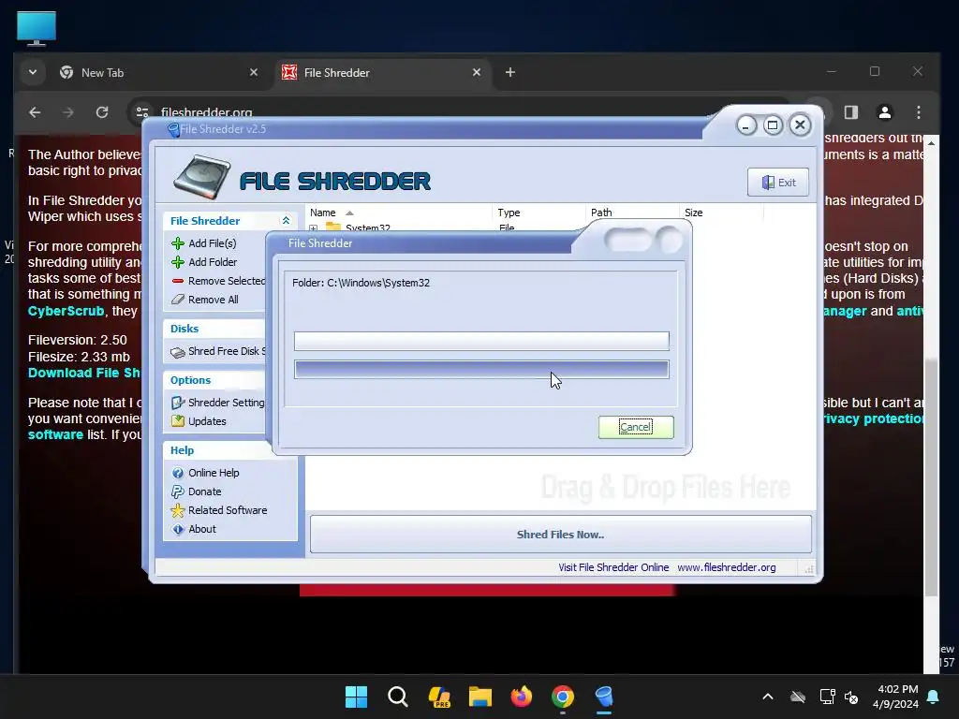Click the lower blue progress bar

[x=481, y=369]
